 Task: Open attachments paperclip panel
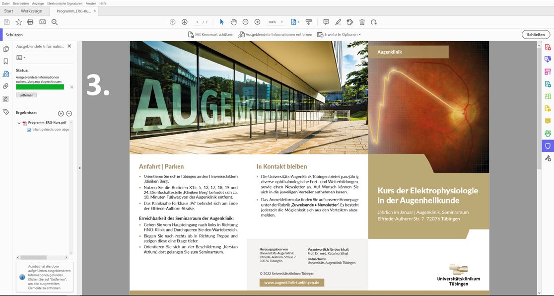pos(5,86)
